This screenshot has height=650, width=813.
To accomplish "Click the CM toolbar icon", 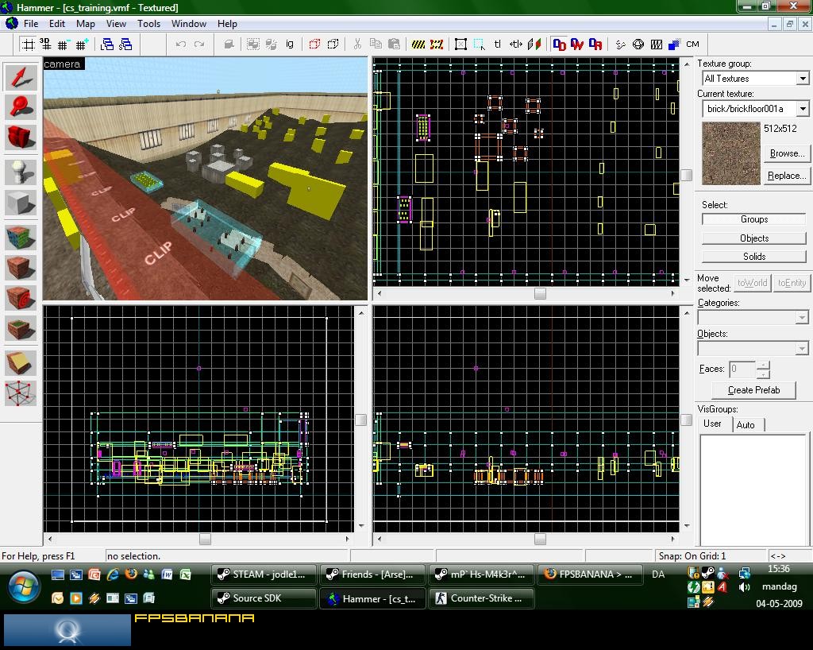I will click(692, 44).
